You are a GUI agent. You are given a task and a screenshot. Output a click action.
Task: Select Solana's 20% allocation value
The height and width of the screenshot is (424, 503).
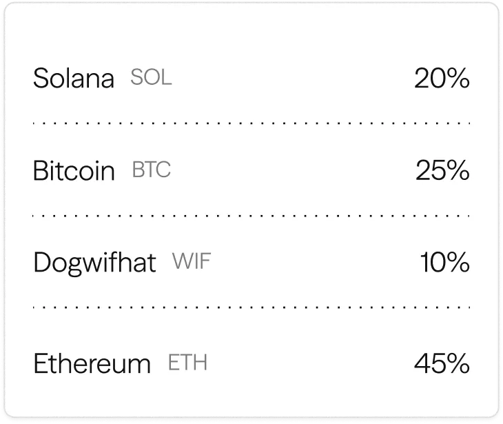coord(441,79)
